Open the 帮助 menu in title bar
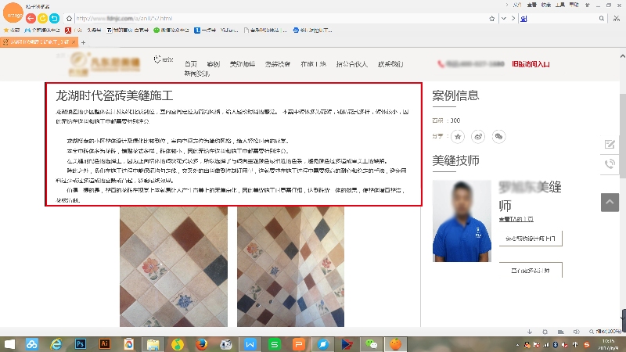The image size is (626, 352). [574, 5]
